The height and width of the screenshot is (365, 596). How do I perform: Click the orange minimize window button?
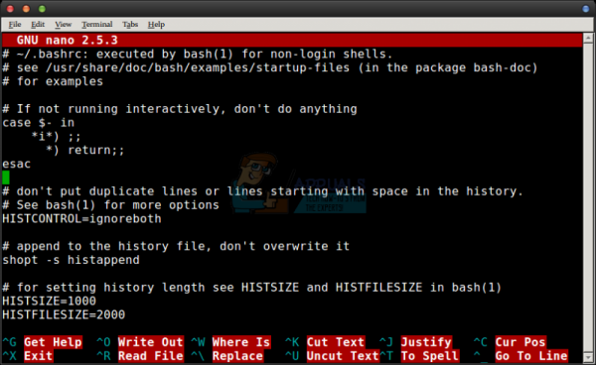coord(26,9)
